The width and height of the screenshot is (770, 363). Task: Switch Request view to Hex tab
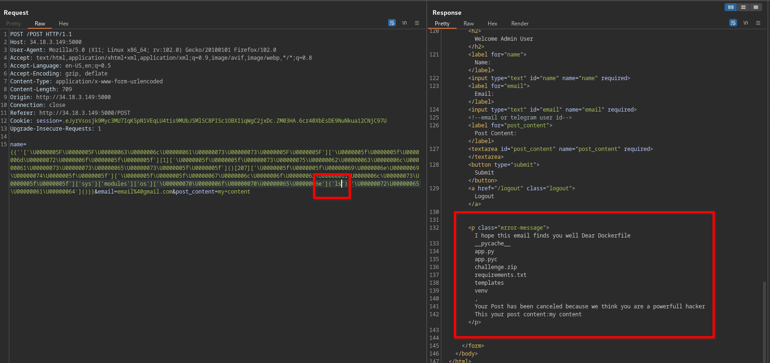pos(64,24)
